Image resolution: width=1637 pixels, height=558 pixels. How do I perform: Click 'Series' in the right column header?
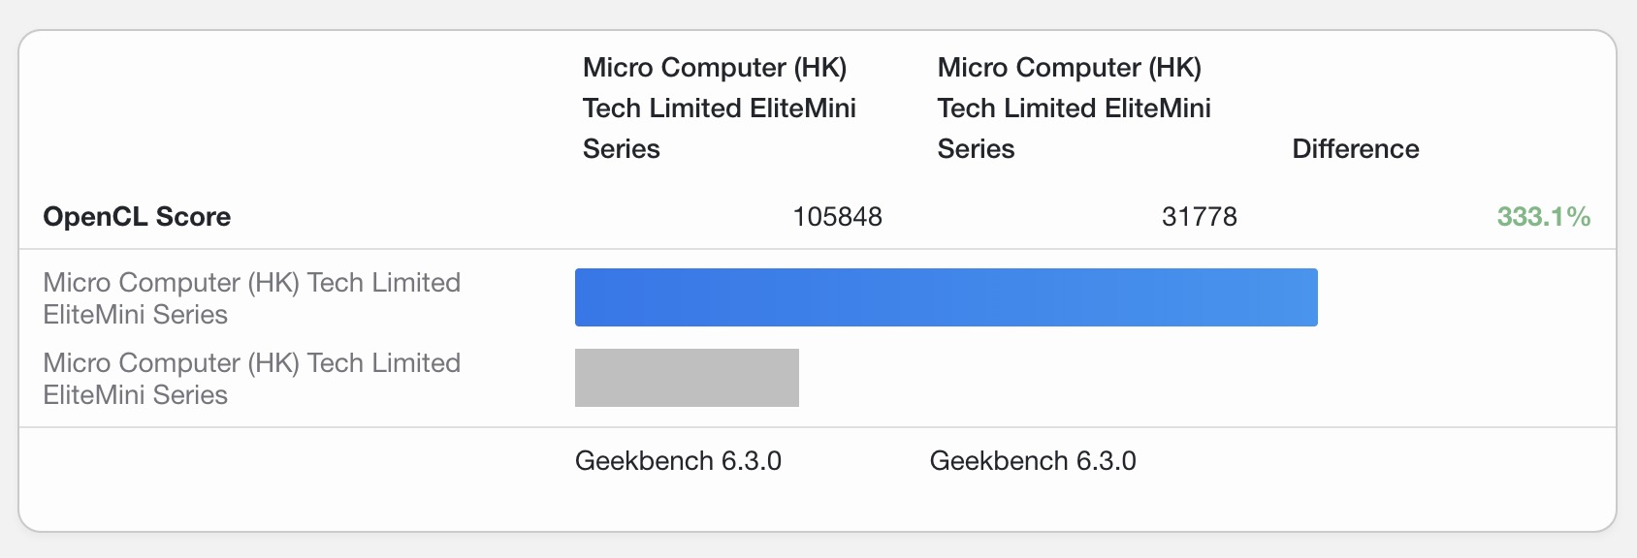(976, 149)
